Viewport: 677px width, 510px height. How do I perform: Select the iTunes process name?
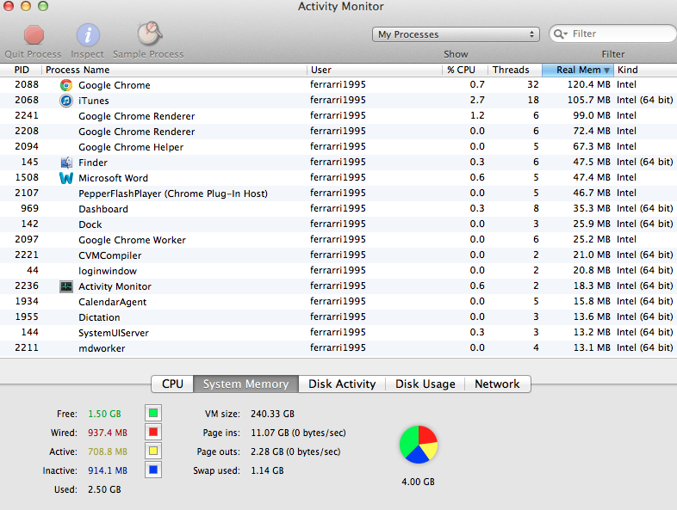click(x=94, y=101)
